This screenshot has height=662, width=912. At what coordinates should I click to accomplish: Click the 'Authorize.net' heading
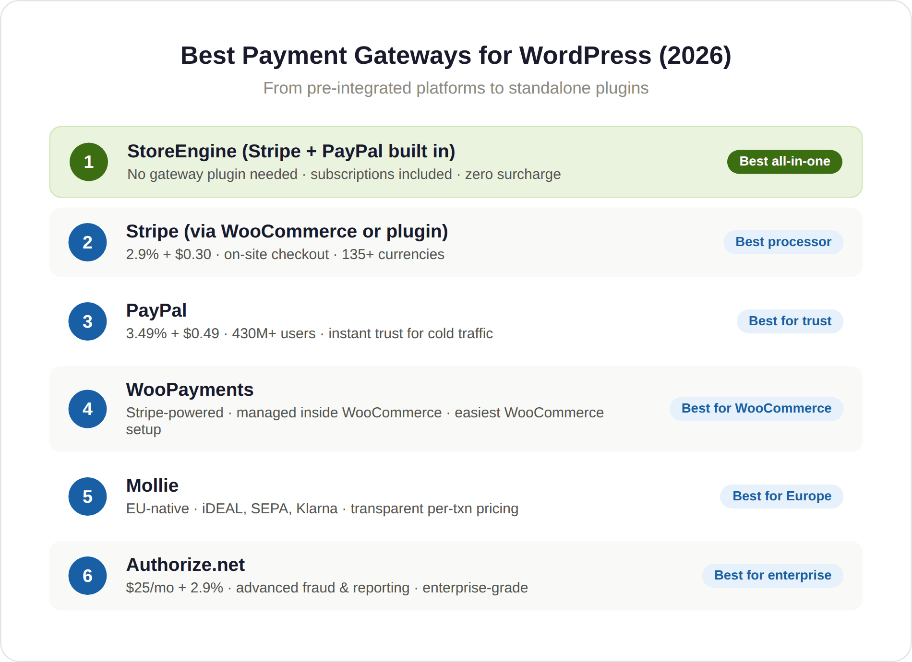[x=185, y=565]
